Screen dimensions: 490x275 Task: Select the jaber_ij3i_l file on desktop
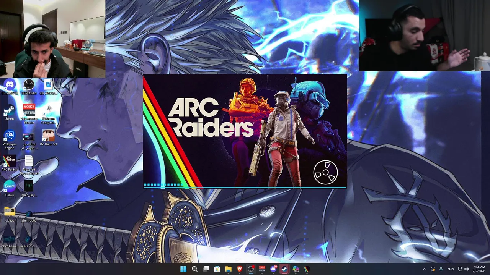coord(29,189)
